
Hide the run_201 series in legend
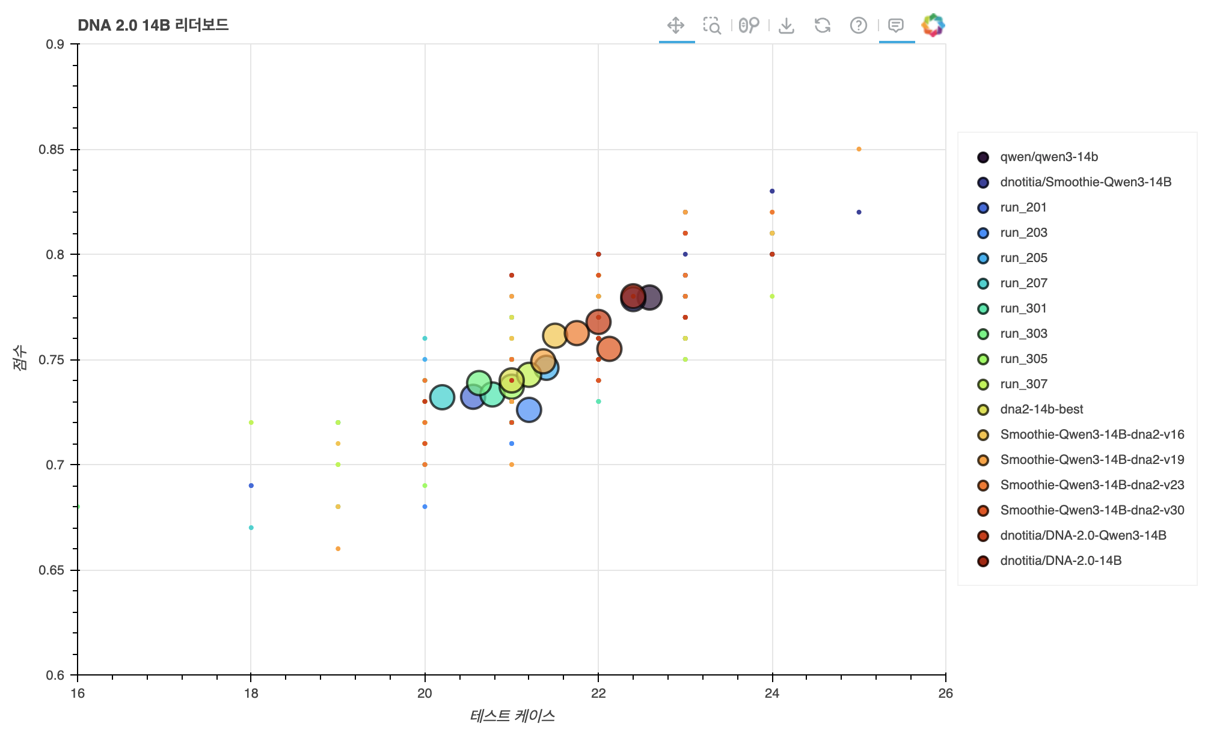1023,207
